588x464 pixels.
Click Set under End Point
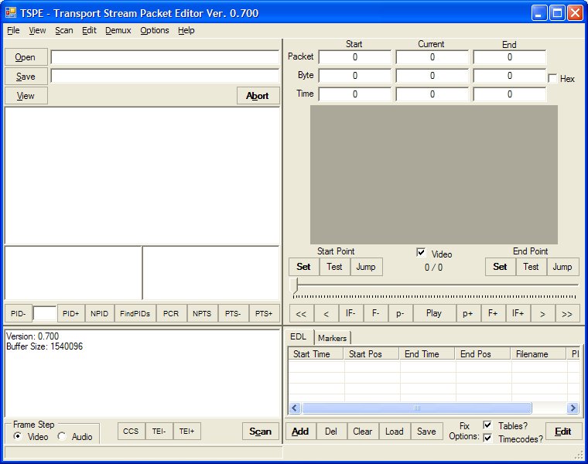point(501,267)
